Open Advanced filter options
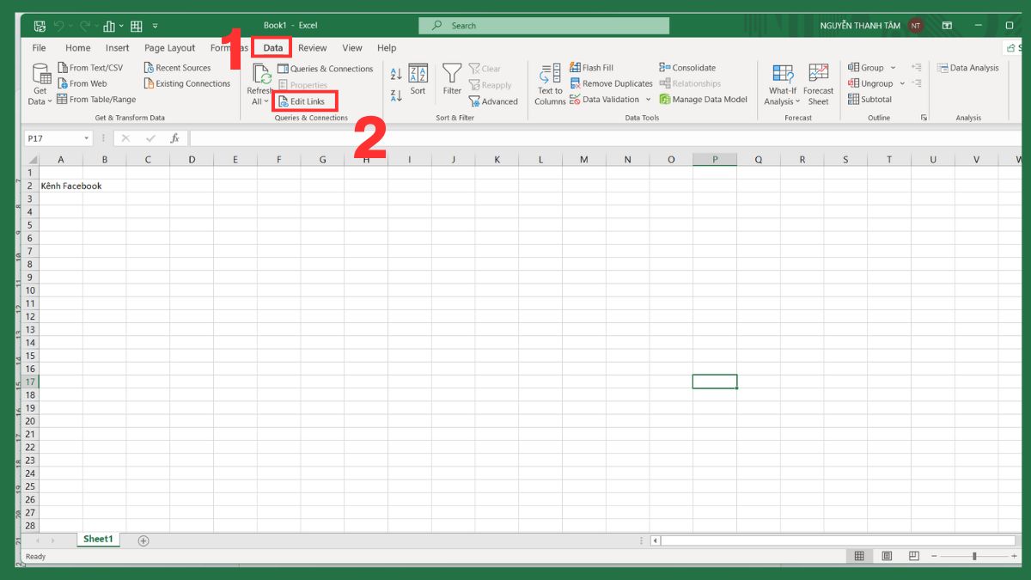 click(x=493, y=101)
